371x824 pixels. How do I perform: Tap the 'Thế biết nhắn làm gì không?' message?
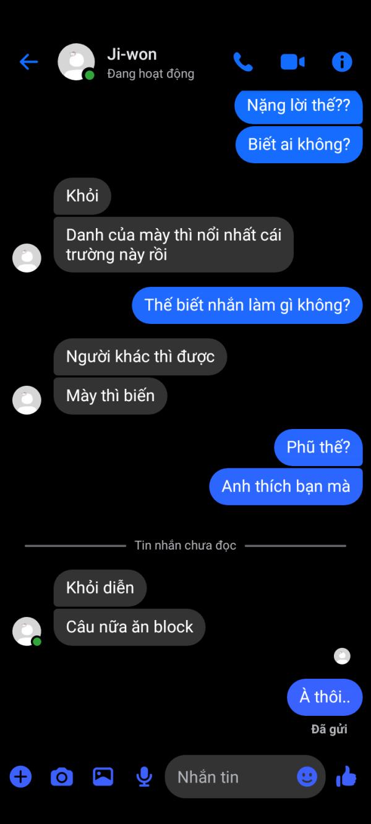click(247, 305)
